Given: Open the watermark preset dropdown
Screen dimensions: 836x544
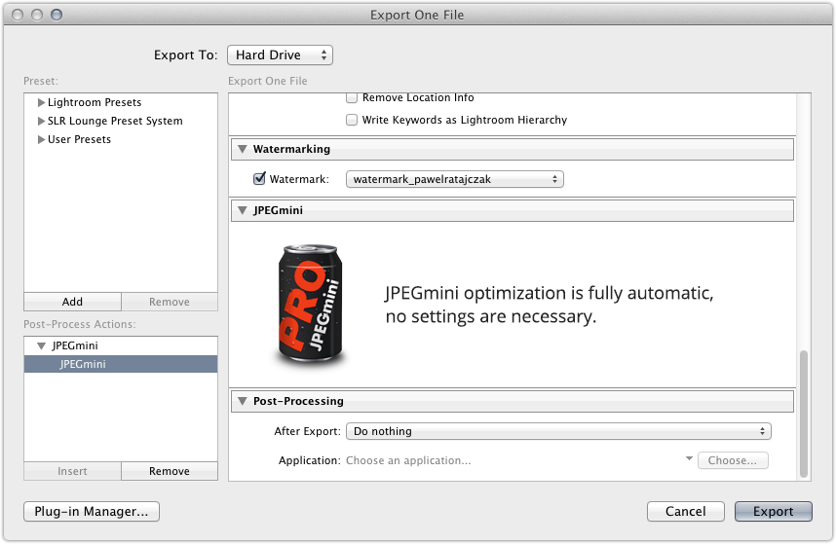Looking at the screenshot, I should click(x=455, y=179).
